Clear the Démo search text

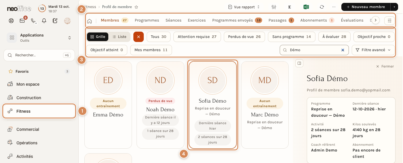tap(343, 50)
